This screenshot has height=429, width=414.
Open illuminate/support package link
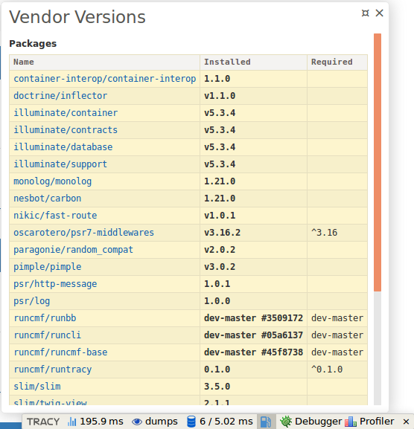coord(60,164)
